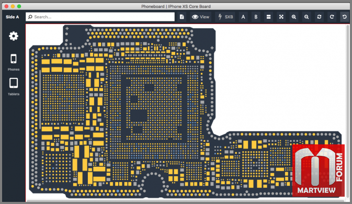Image resolution: width=352 pixels, height=204 pixels.
Task: Click into the Search field
Action: [100, 17]
